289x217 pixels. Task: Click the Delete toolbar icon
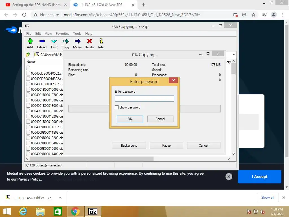tap(89, 41)
